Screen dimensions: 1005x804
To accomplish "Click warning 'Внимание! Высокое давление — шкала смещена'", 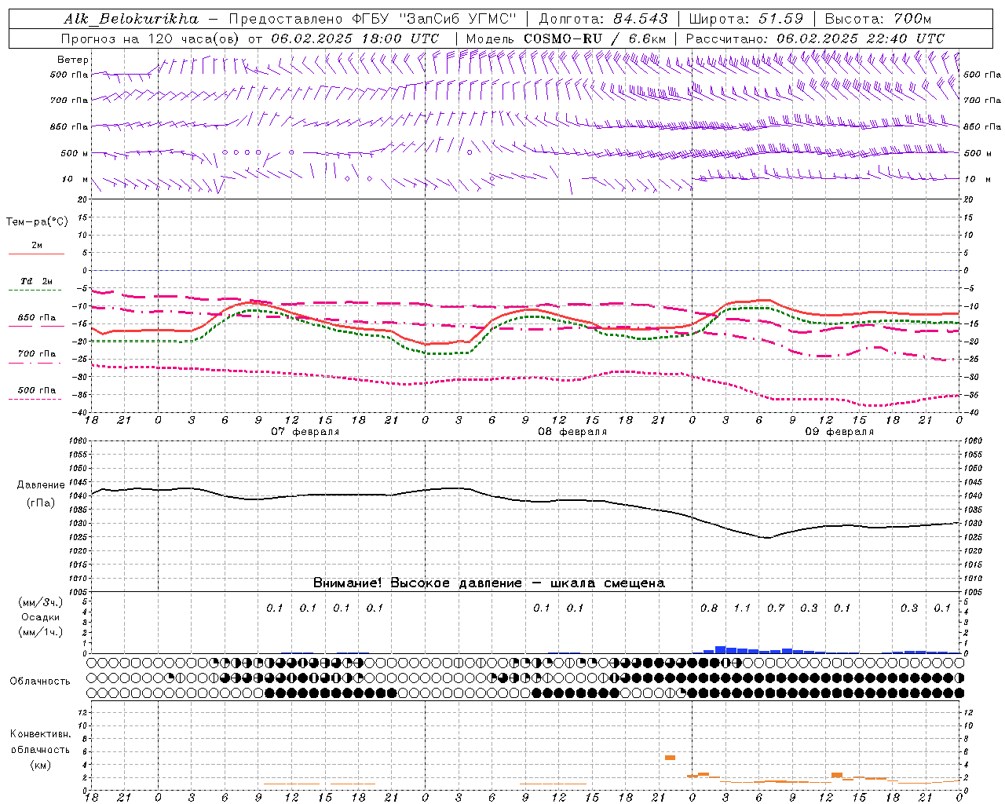I will coord(488,583).
